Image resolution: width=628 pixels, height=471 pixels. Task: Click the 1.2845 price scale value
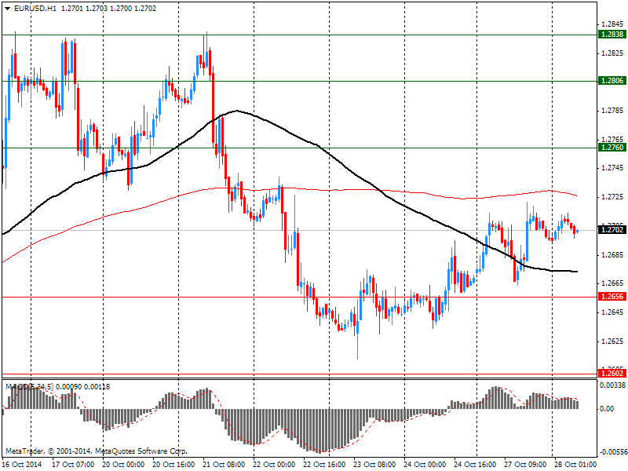(x=612, y=24)
